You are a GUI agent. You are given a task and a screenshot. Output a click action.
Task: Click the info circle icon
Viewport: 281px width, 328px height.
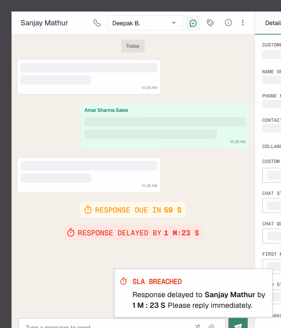229,23
